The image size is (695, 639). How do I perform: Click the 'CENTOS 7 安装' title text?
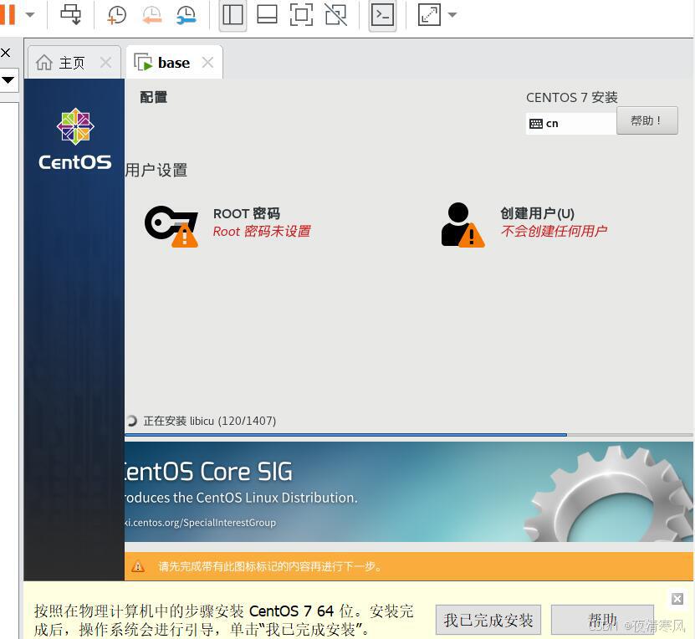[572, 98]
